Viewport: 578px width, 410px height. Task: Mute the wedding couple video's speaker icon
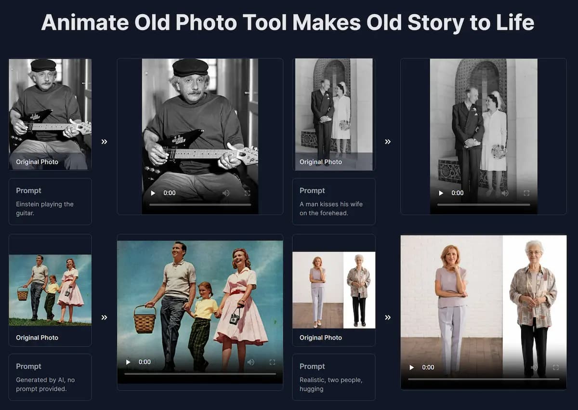[x=504, y=192]
